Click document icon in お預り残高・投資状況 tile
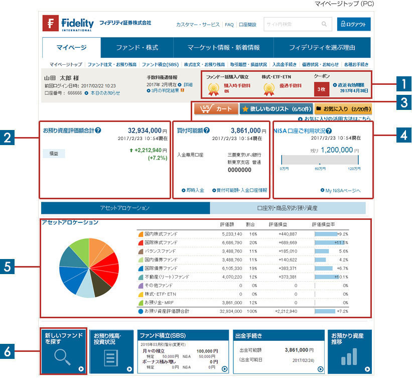The height and width of the screenshot is (381, 412). 111,358
